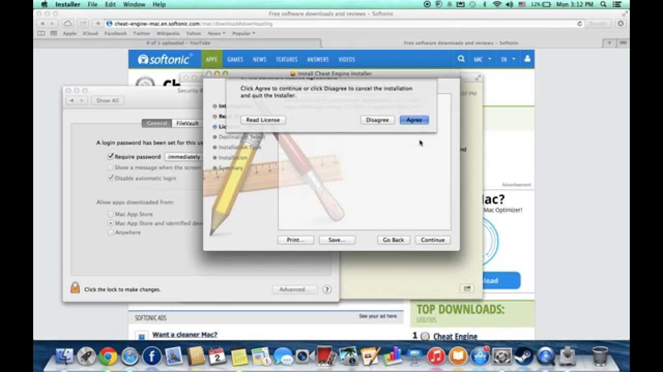Open Cheat Engine top downloads link

(455, 336)
